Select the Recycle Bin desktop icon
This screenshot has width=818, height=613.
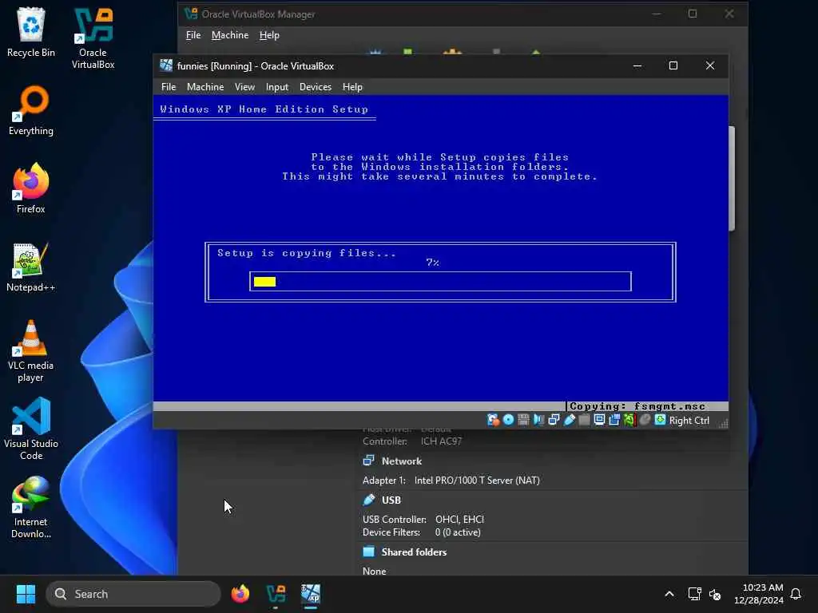click(31, 32)
